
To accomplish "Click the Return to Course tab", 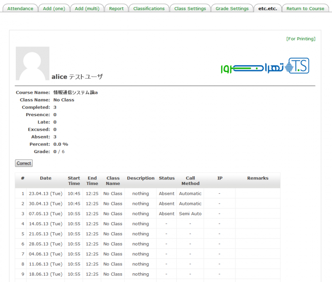I will point(305,8).
